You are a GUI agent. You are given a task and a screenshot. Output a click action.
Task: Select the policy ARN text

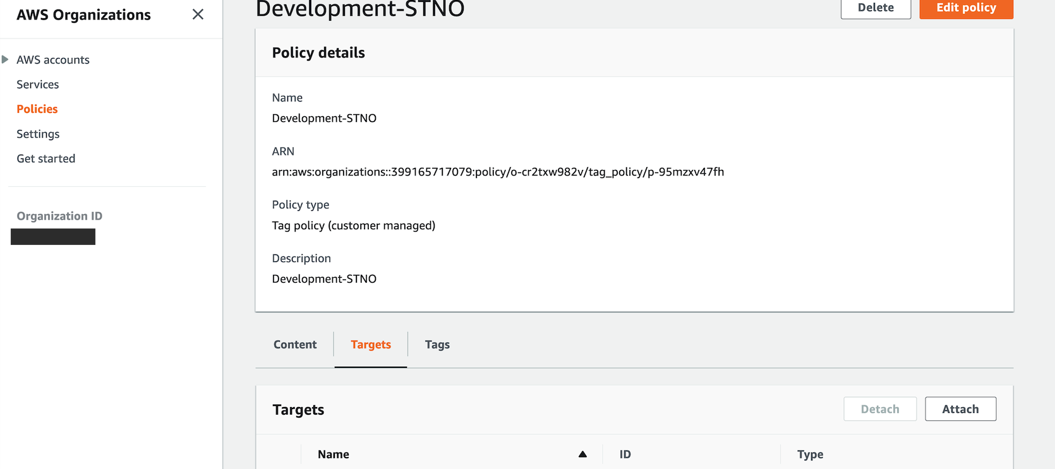point(498,172)
